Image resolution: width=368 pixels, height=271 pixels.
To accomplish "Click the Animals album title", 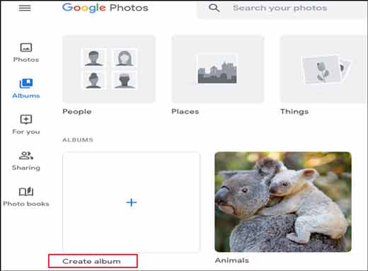I will coord(232,260).
